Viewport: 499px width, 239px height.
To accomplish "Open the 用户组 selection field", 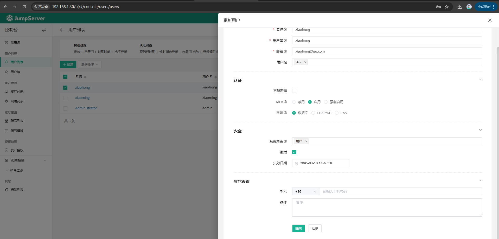I will coord(387,62).
